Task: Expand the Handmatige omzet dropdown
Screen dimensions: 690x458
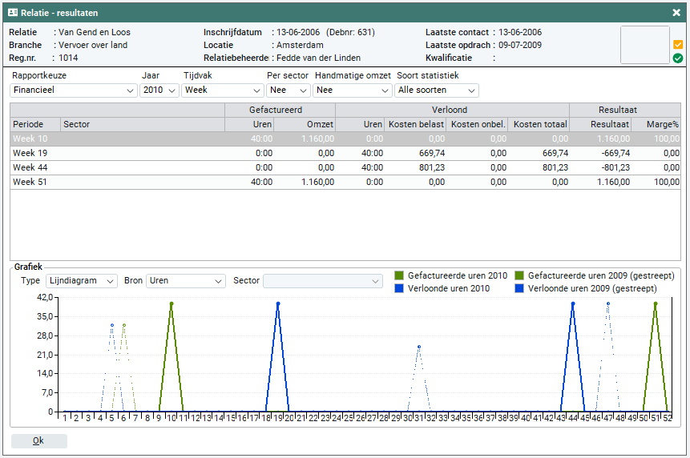Action: (x=353, y=90)
